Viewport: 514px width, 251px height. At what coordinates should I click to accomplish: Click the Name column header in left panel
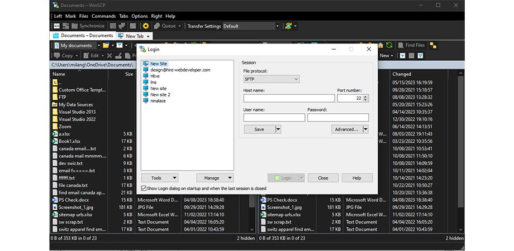(x=79, y=74)
